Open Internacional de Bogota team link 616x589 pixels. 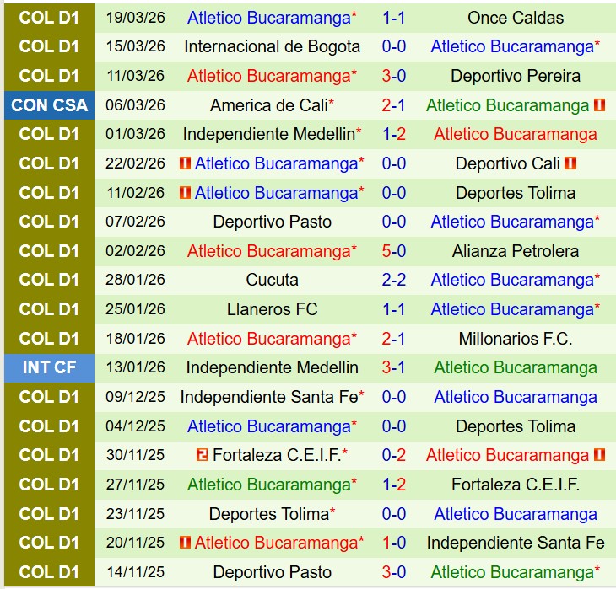[272, 47]
